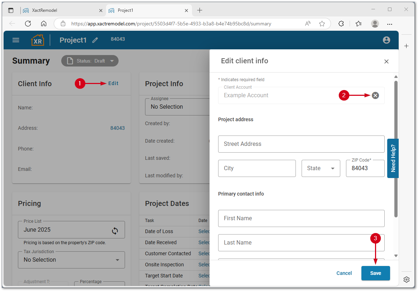This screenshot has height=291, width=418.
Task: Click the pencil icon beside Project1
Action: pyautogui.click(x=95, y=40)
